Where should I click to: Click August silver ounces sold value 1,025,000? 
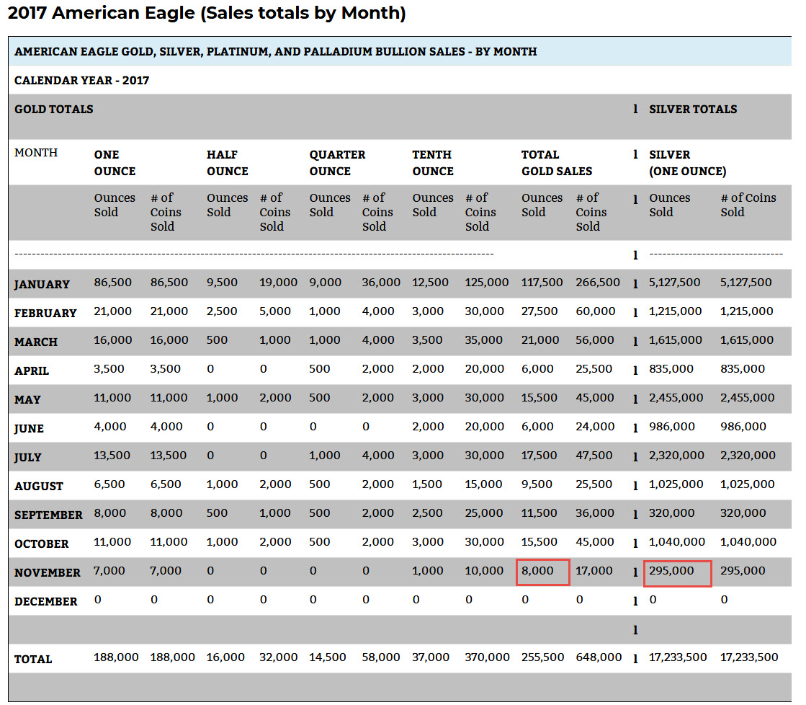pyautogui.click(x=676, y=484)
